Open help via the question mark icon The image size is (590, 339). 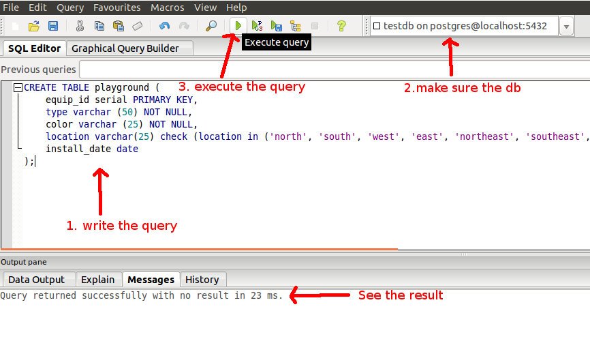(341, 26)
